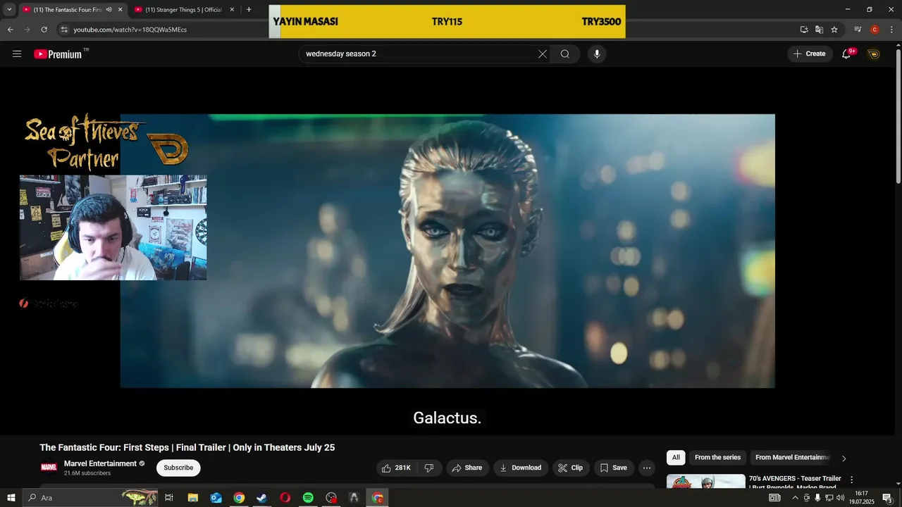Open File Explorer from taskbar
The image size is (902, 507).
pyautogui.click(x=192, y=498)
